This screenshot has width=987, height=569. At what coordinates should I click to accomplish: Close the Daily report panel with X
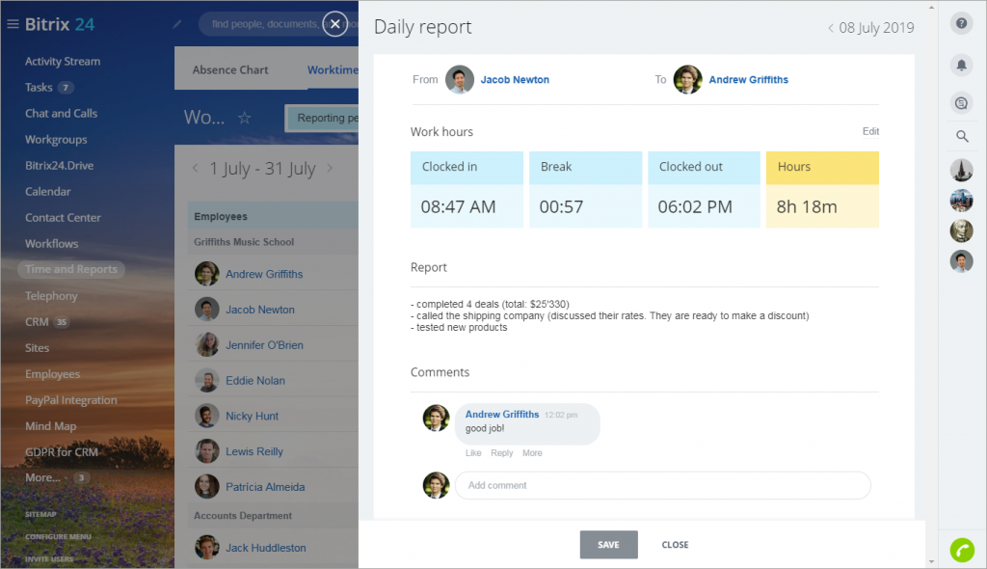(334, 24)
